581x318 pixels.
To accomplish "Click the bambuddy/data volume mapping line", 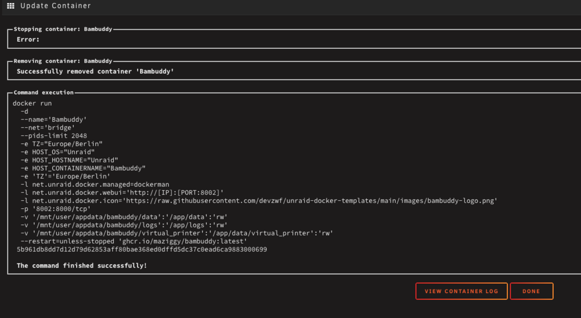I will pos(124,217).
